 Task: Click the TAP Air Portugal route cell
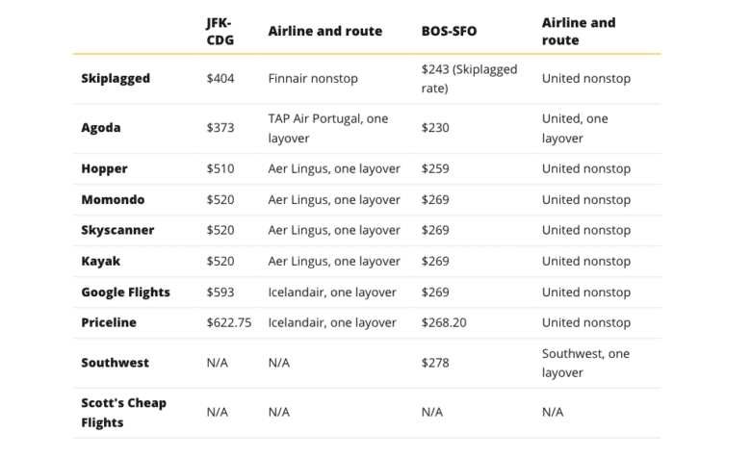pyautogui.click(x=328, y=128)
